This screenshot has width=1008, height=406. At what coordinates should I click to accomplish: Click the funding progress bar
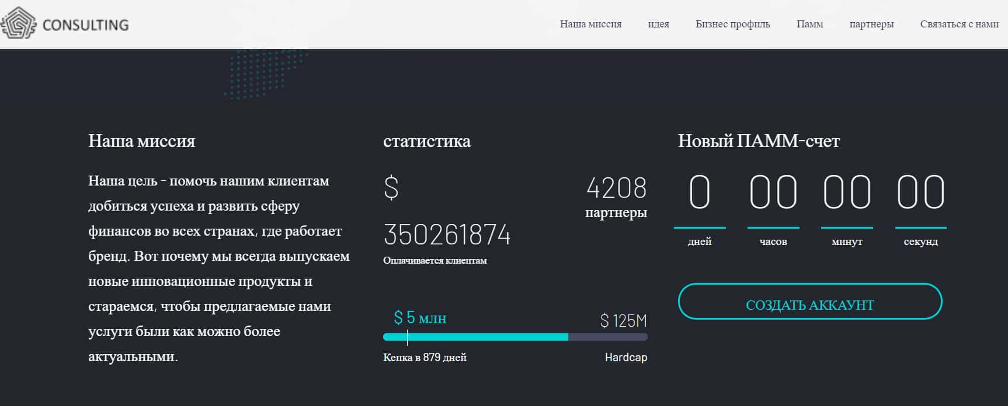pyautogui.click(x=515, y=337)
